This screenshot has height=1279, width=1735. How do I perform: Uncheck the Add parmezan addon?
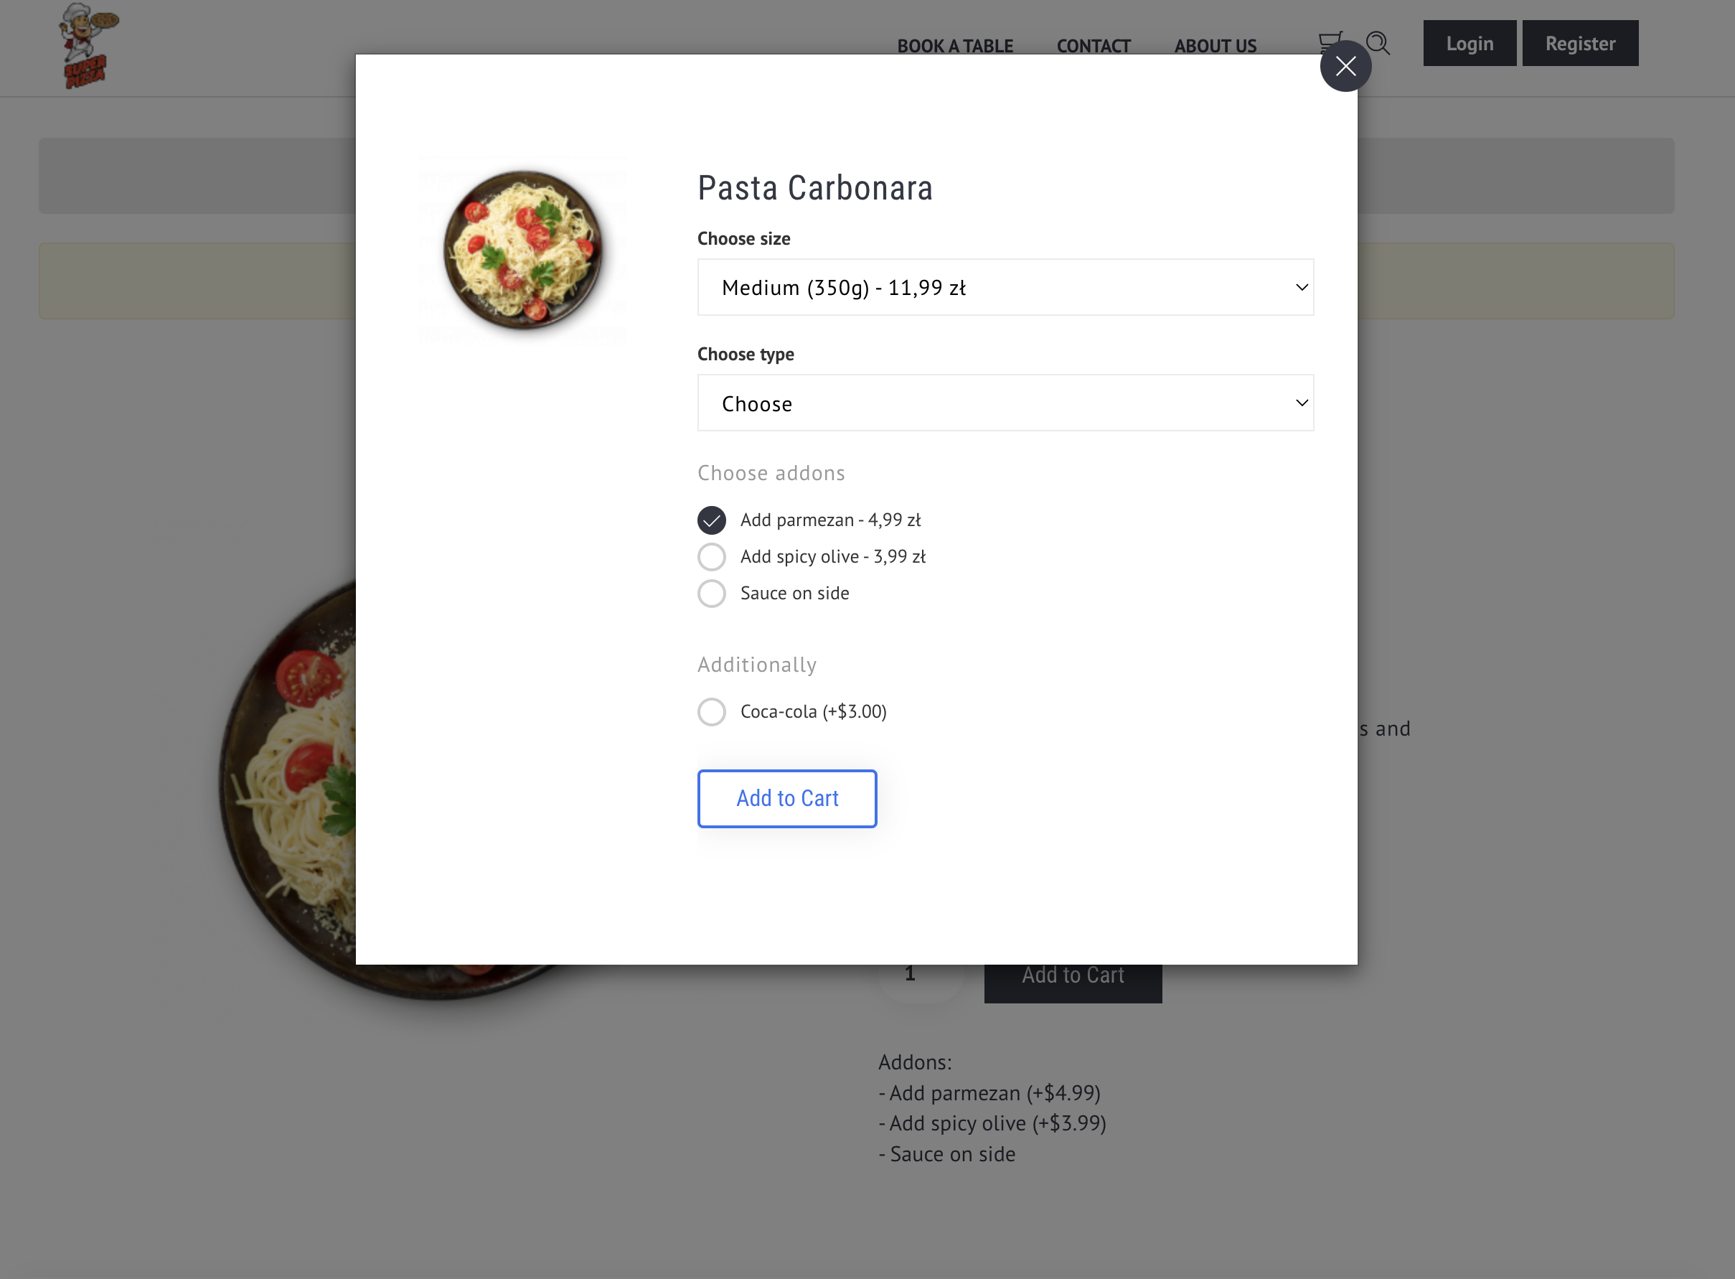point(711,520)
